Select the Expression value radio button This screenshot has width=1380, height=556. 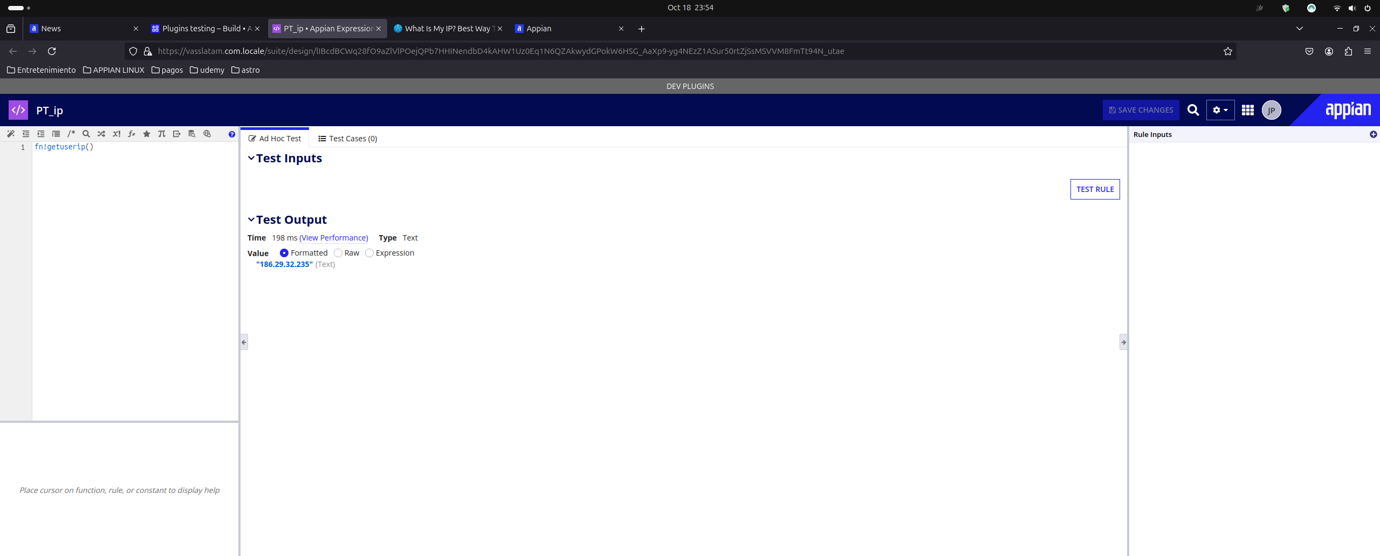(x=369, y=253)
